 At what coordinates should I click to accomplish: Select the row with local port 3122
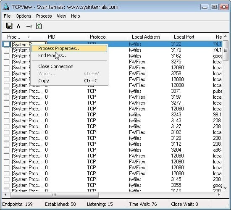click(x=112, y=44)
